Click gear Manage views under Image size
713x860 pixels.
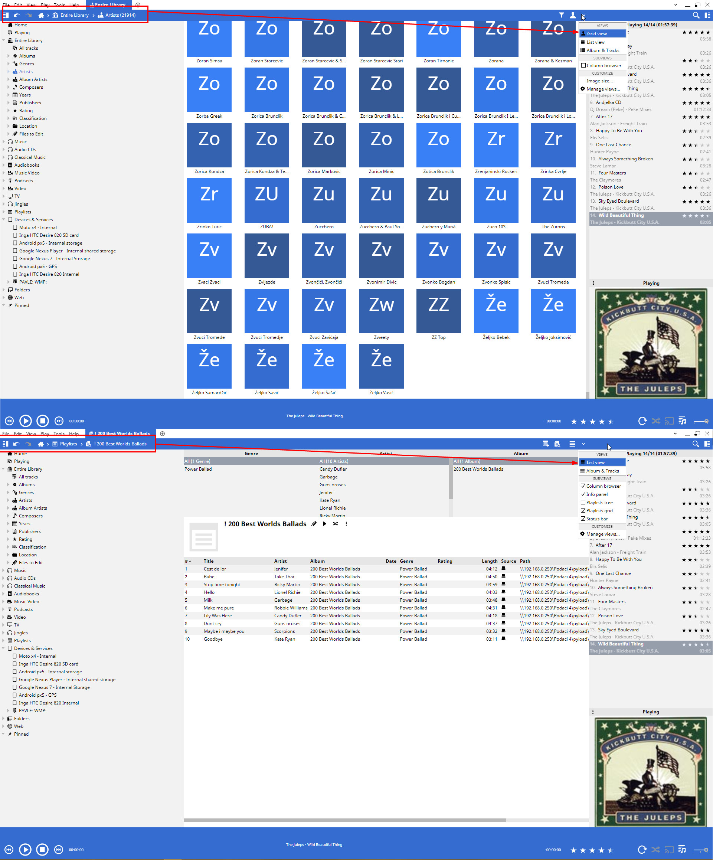coord(602,89)
